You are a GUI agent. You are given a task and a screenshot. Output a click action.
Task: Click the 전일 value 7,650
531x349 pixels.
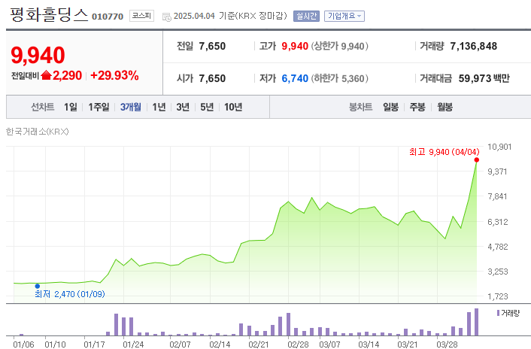coord(212,46)
